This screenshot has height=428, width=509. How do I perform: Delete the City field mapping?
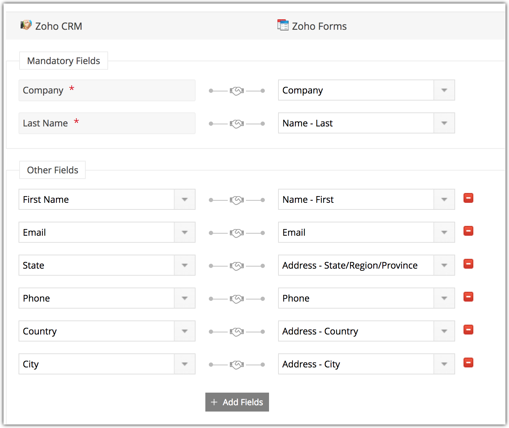pyautogui.click(x=468, y=363)
